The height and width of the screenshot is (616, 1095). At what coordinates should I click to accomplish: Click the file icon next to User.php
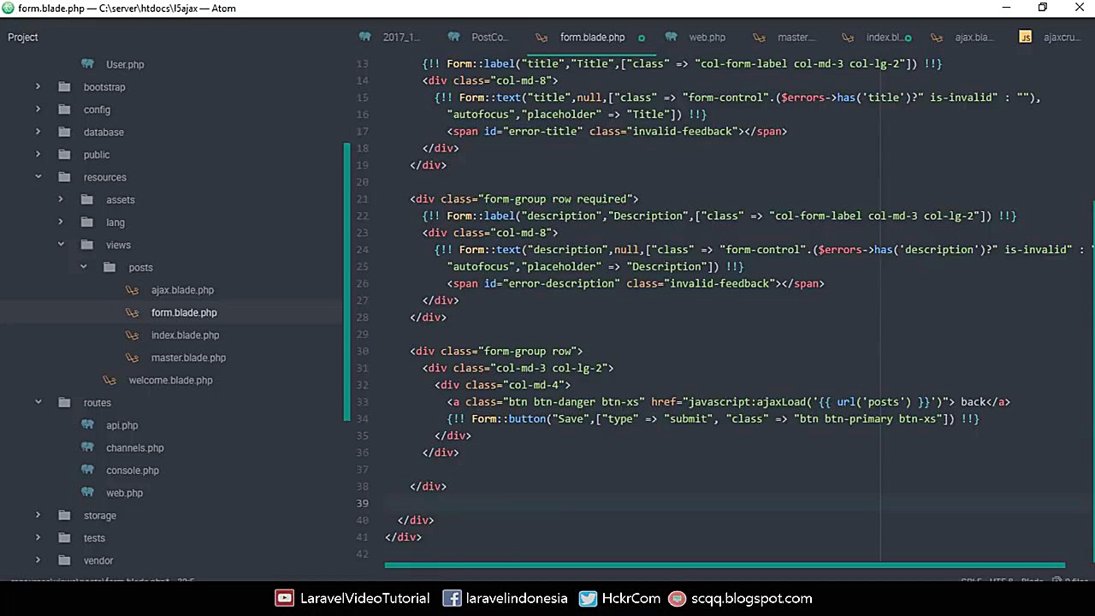click(x=87, y=64)
